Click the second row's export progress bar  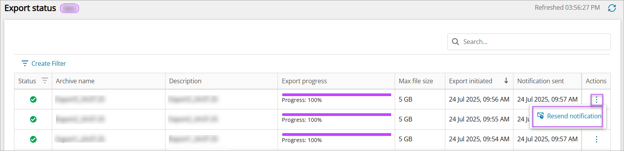[336, 114]
